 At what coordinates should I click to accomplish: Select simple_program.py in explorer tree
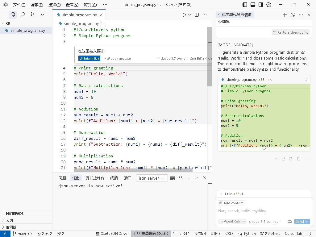pos(26,31)
